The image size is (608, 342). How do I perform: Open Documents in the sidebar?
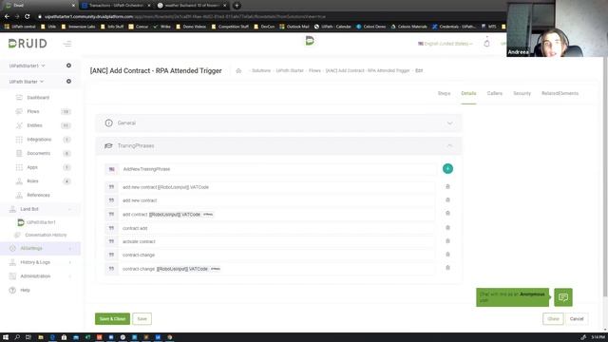[x=39, y=153]
